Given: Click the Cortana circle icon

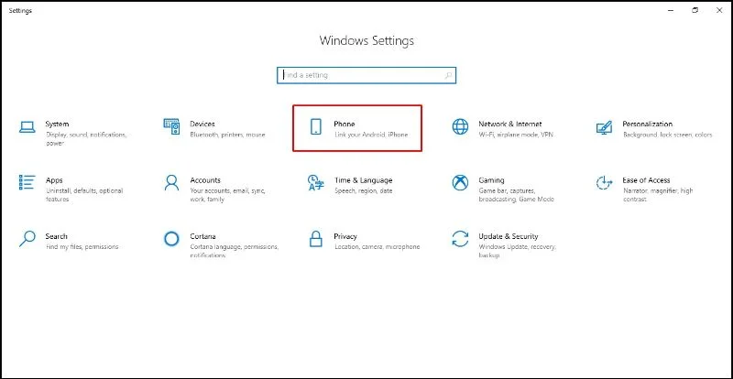Looking at the screenshot, I should (171, 239).
